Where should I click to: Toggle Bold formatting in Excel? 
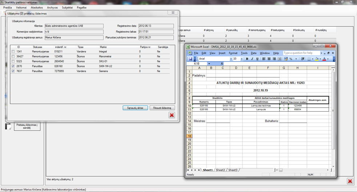(x=247, y=59)
